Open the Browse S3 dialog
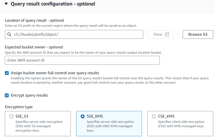Viewport: 215px width, 138px height. (198, 35)
